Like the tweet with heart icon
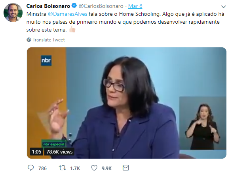The height and width of the screenshot is (176, 230). [x=94, y=168]
